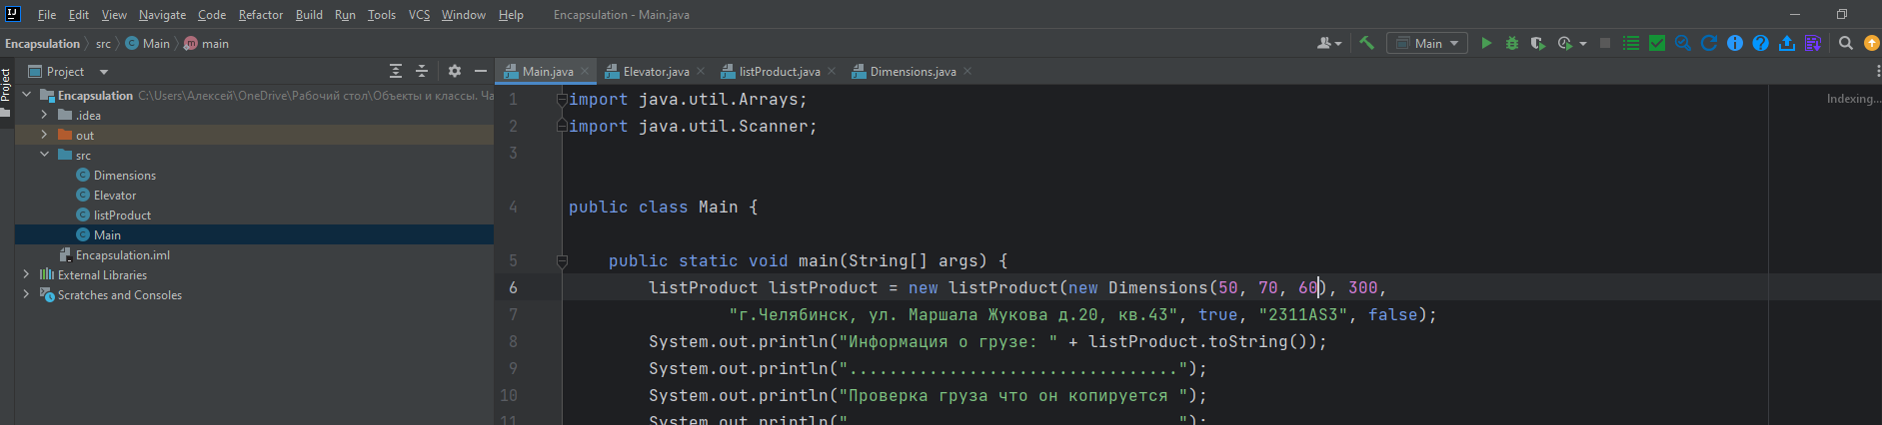This screenshot has height=425, width=1882.
Task: Click the orange update arrow icon
Action: point(1872,43)
